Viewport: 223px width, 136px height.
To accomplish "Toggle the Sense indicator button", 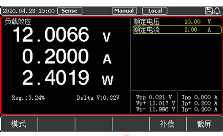I will coord(70,11).
